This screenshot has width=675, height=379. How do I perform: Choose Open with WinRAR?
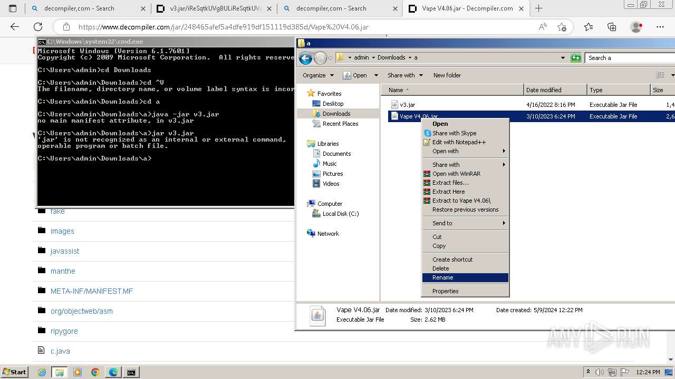click(x=466, y=174)
